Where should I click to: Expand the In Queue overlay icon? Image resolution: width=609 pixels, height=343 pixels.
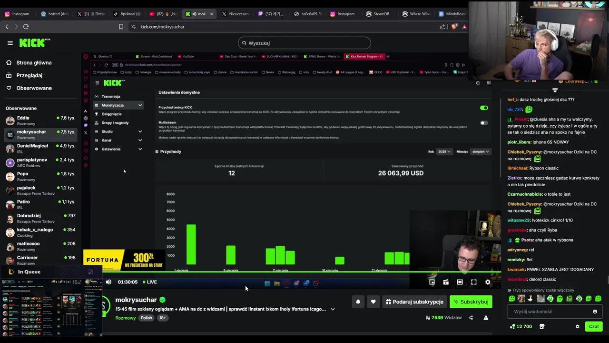tap(91, 272)
